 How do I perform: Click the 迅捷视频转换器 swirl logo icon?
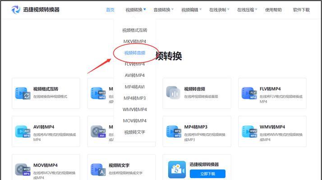pos(16,9)
